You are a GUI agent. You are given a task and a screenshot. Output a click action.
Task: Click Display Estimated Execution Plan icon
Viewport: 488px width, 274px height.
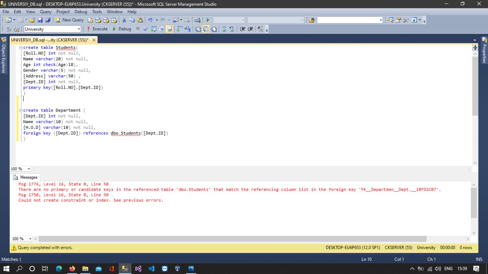click(x=153, y=29)
